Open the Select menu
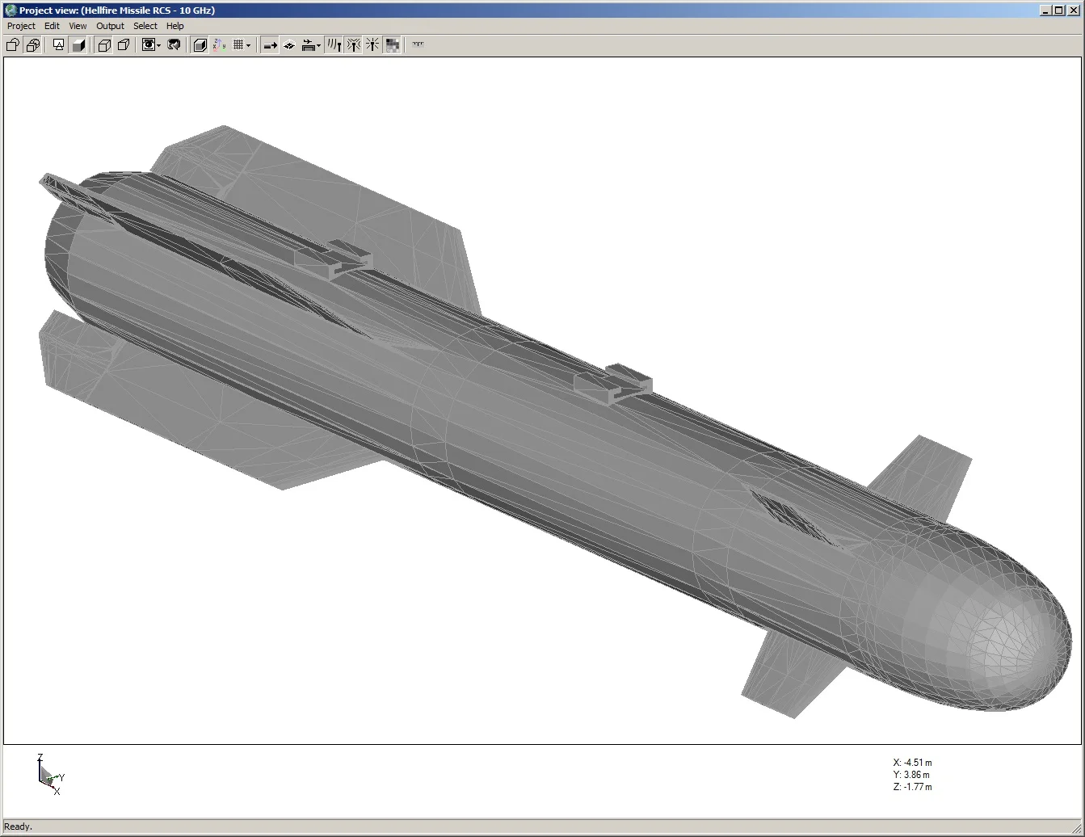The width and height of the screenshot is (1085, 837). click(145, 26)
